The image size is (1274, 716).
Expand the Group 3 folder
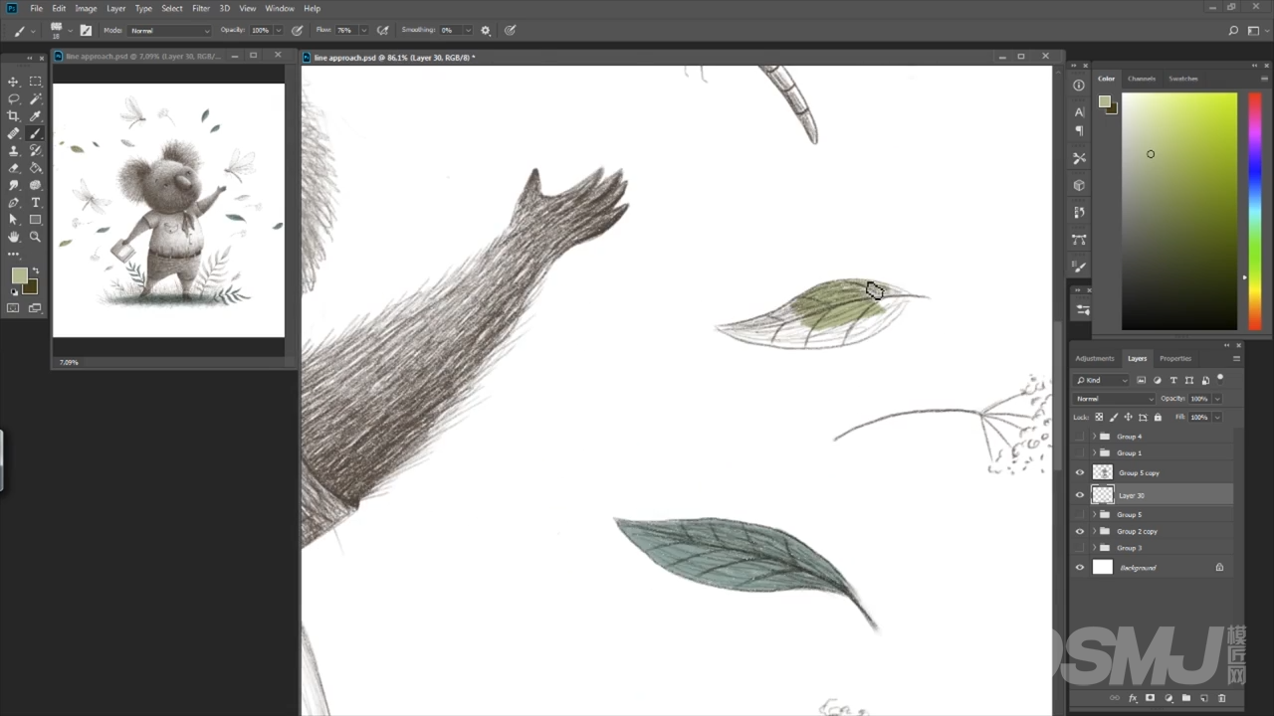(x=1094, y=548)
